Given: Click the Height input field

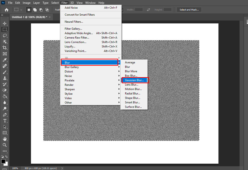Looking at the screenshot, I should 167,10.
